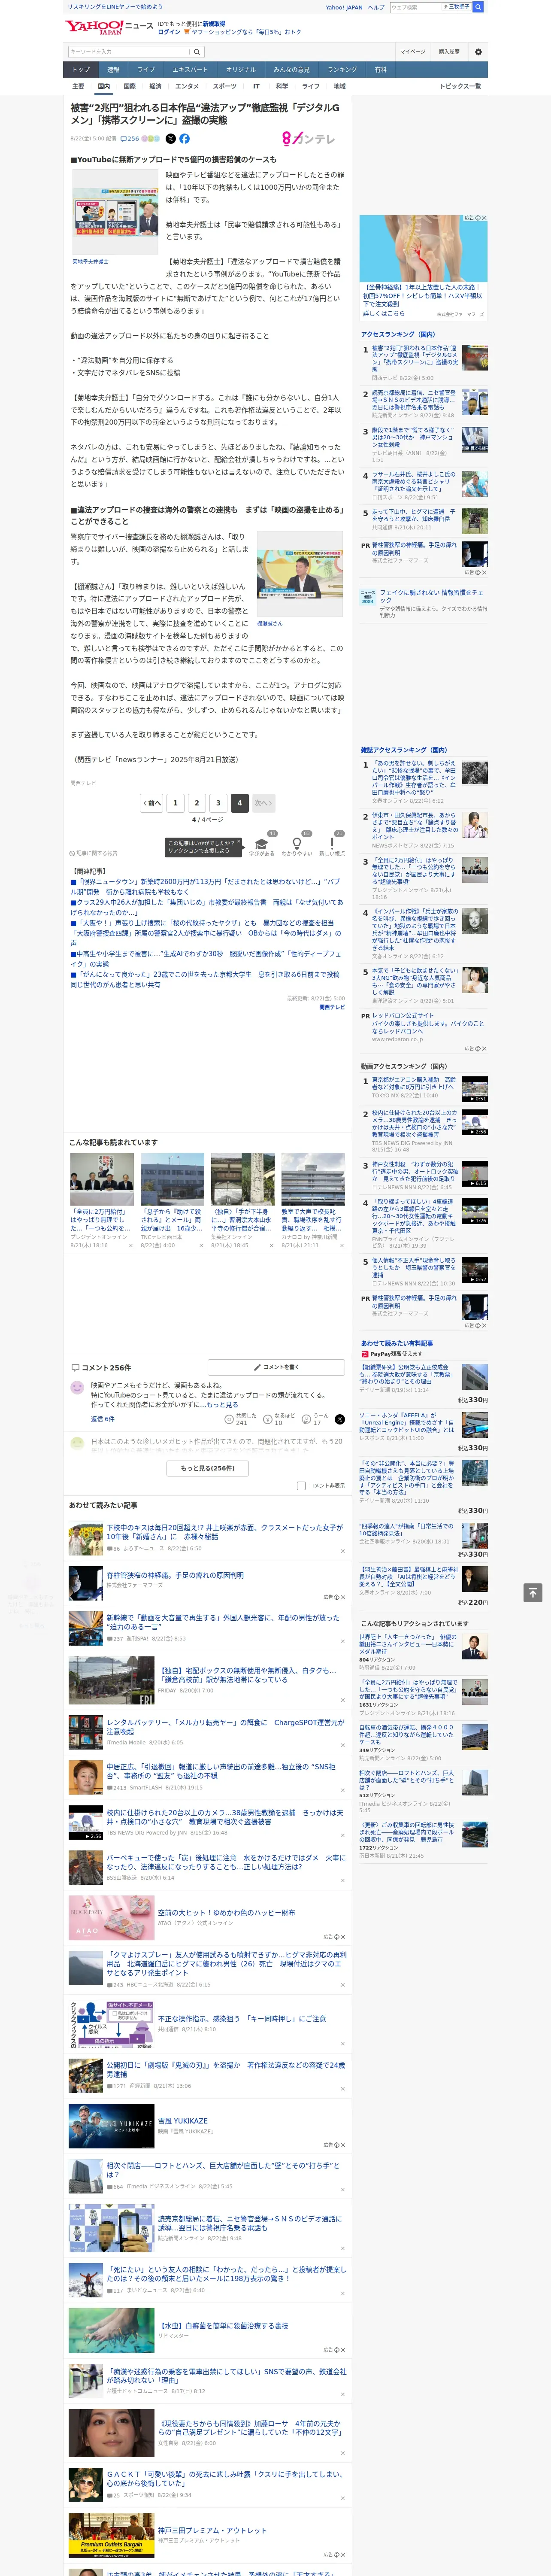Viewport: 551px width, 2576px height.
Task: Click the 新しい視点 exclamation reaction
Action: tap(332, 843)
